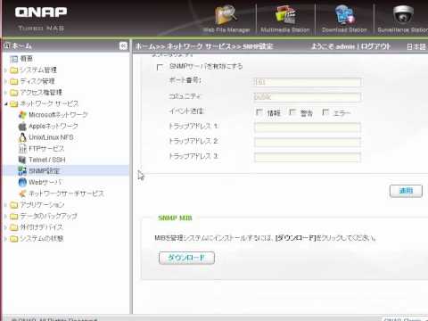Image resolution: width=428 pixels, height=321 pixels.
Task: Select SNMP設定 label in sidebar
Action: point(45,171)
